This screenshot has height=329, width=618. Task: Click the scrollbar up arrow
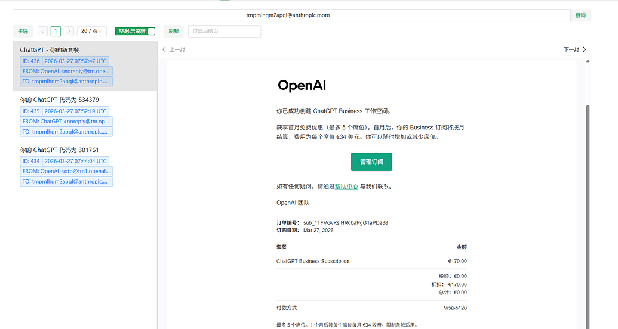[x=588, y=61]
